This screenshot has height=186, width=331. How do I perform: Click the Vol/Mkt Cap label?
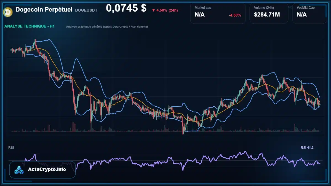[306, 8]
